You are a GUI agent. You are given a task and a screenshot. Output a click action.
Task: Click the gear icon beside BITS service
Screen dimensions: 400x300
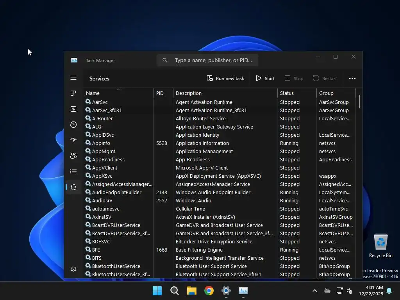click(x=88, y=257)
